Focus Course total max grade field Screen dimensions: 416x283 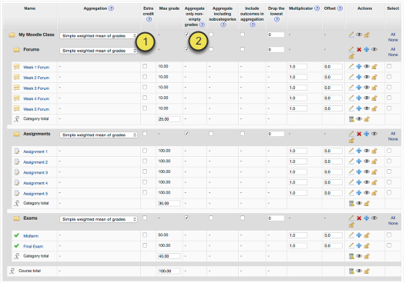[169, 271]
